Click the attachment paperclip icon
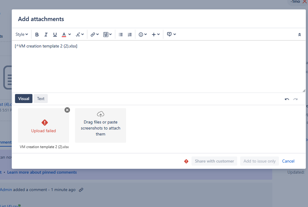The height and width of the screenshot is (207, 308). click(x=106, y=35)
